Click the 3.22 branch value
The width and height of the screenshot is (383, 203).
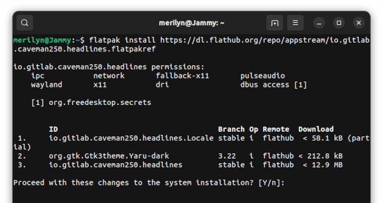[227, 156]
